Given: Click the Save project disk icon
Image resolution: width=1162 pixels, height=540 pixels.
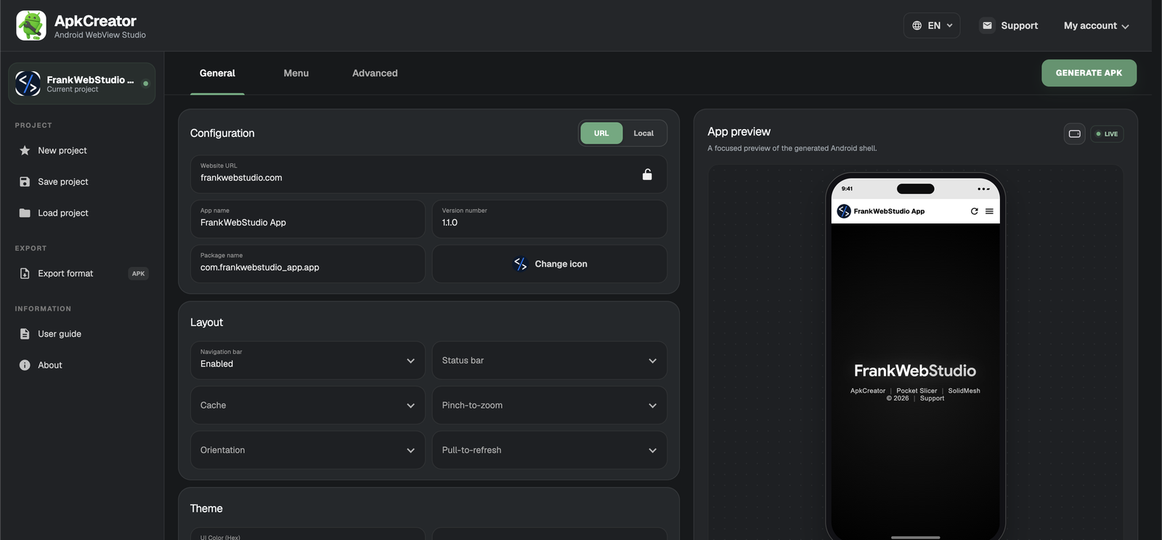Looking at the screenshot, I should click(x=25, y=181).
